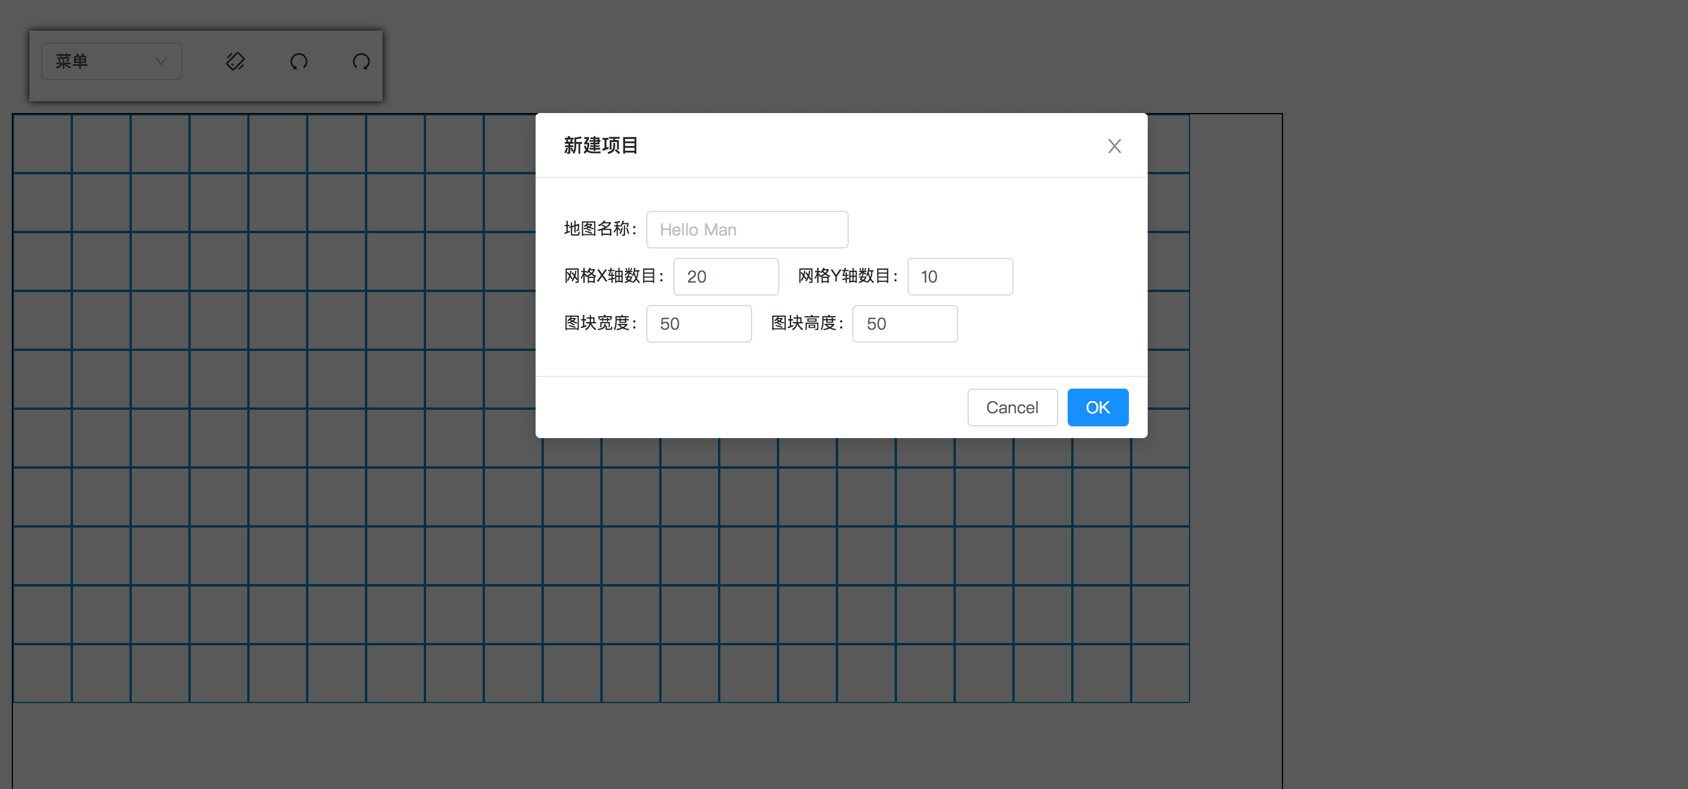This screenshot has height=789, width=1688.
Task: Click the top-left grid cell on canvas
Action: pos(42,144)
